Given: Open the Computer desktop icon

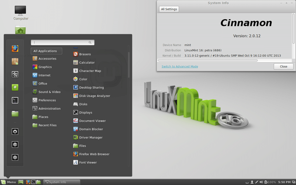Looking at the screenshot, I should pyautogui.click(x=20, y=13).
